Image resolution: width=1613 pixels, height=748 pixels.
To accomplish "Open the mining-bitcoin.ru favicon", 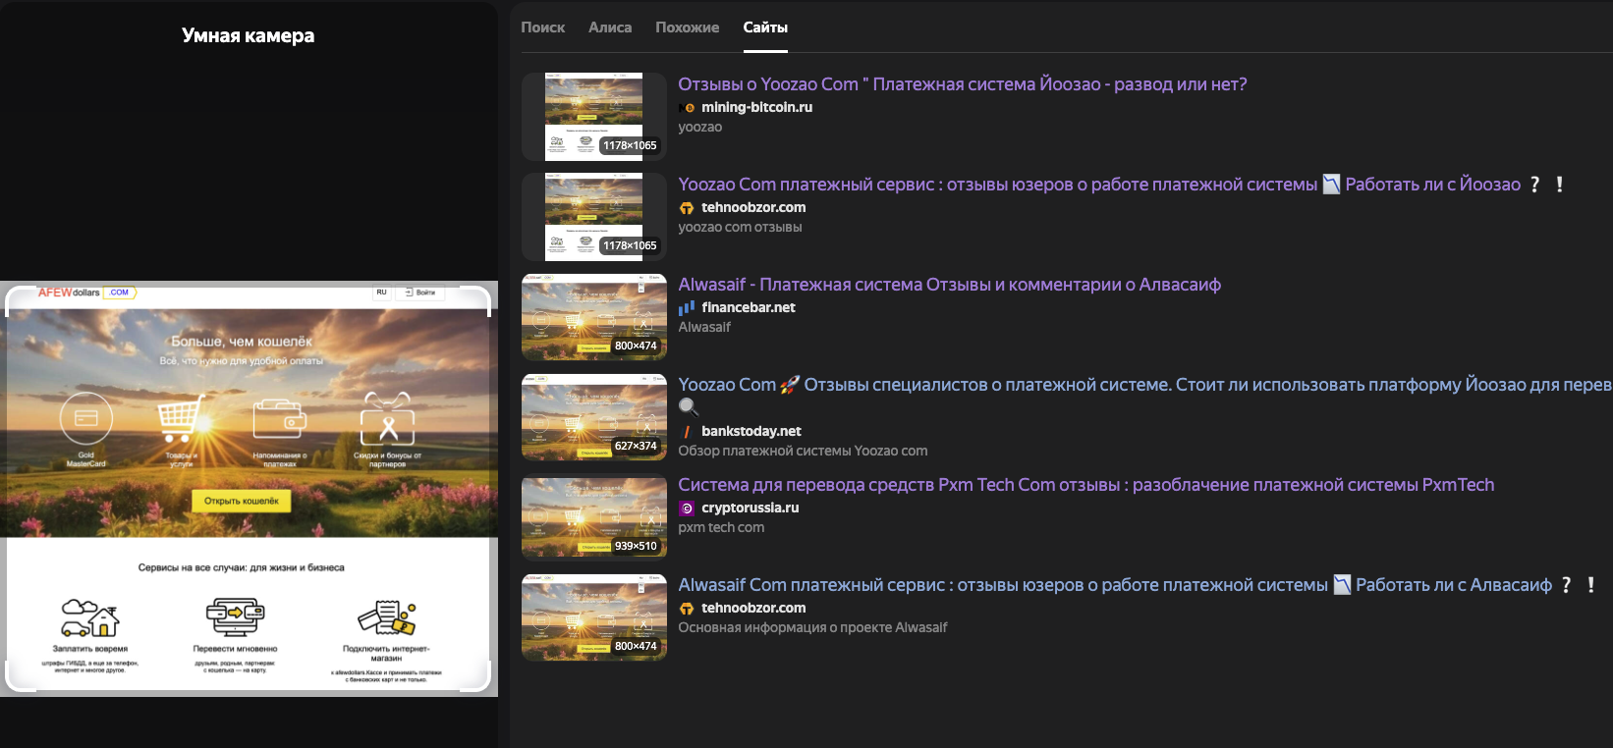I will click(x=687, y=108).
